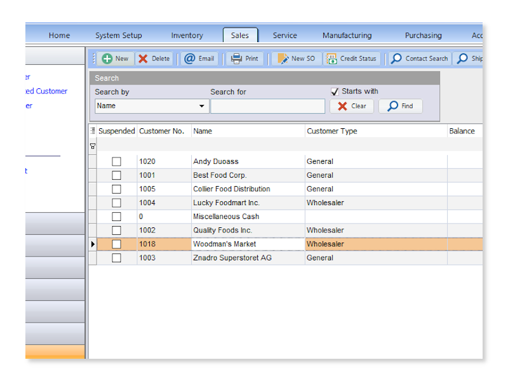This screenshot has height=381, width=508.
Task: Switch to the Sales tab
Action: point(240,36)
